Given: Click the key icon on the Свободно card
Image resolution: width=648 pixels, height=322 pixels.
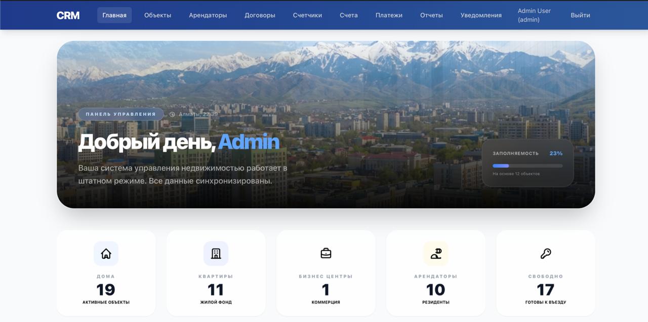Looking at the screenshot, I should coord(545,253).
